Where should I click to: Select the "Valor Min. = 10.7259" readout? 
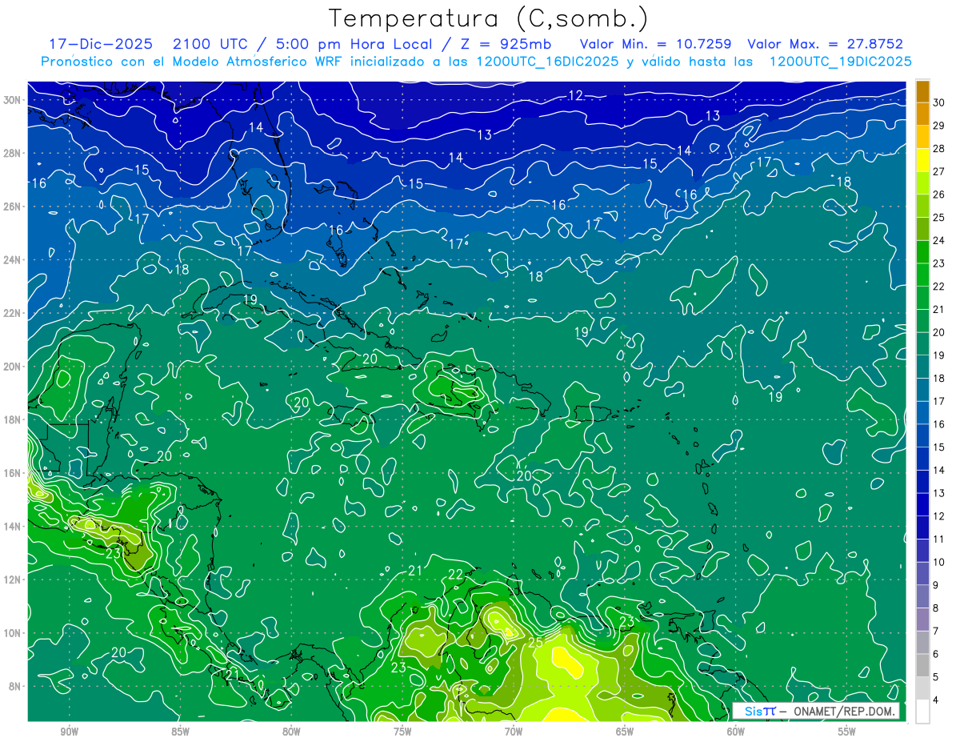click(655, 45)
